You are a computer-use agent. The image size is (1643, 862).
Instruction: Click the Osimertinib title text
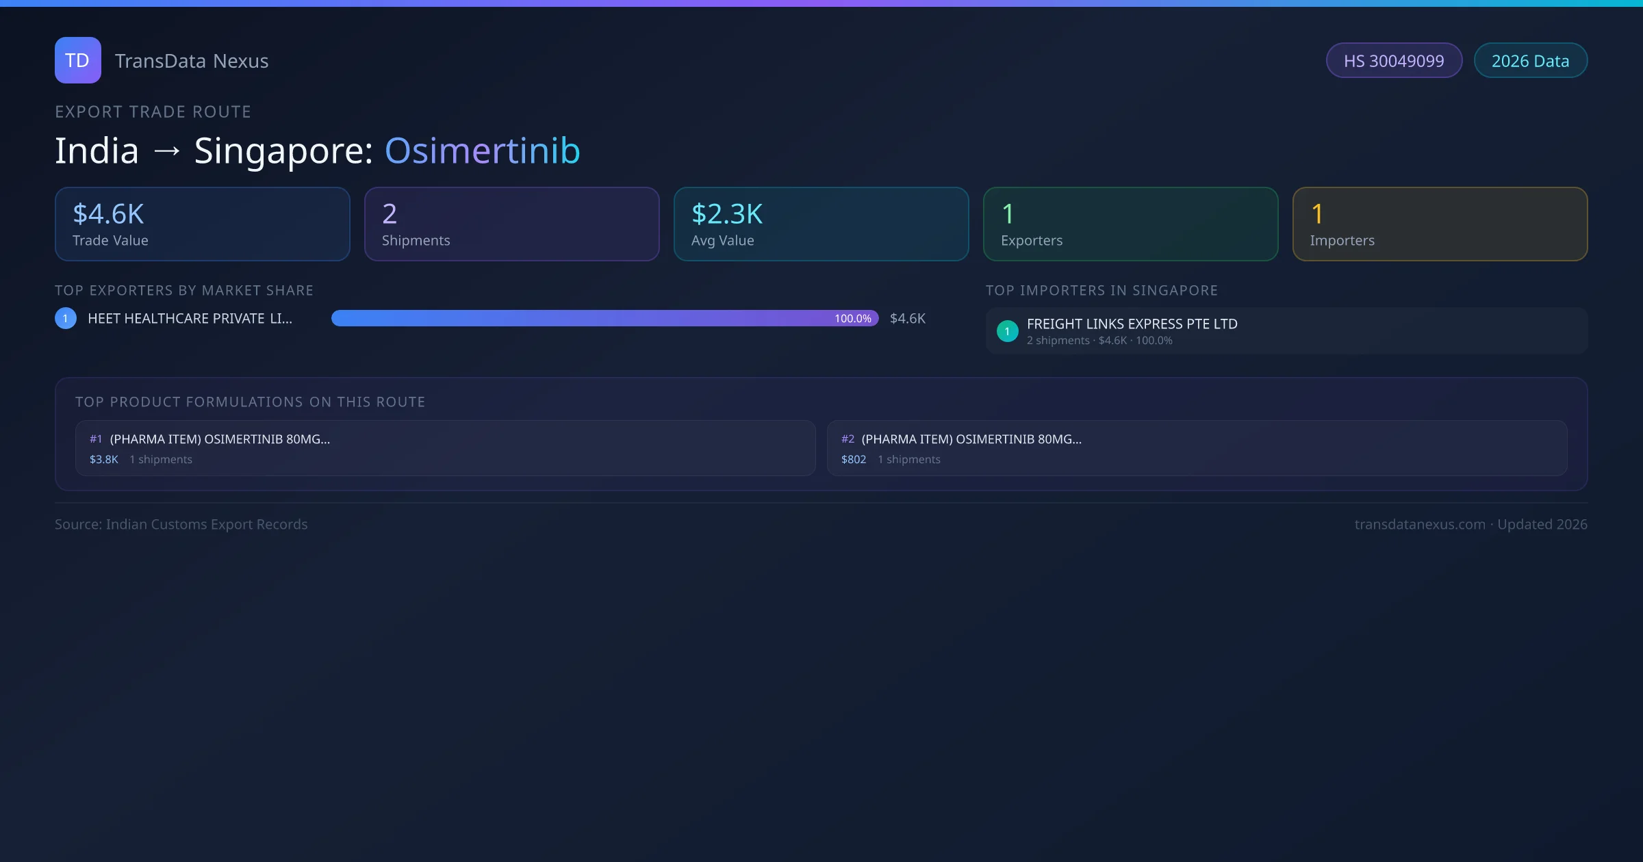[482, 151]
